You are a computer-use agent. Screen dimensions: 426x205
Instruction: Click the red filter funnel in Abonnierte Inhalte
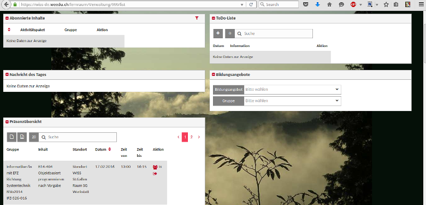197,18
